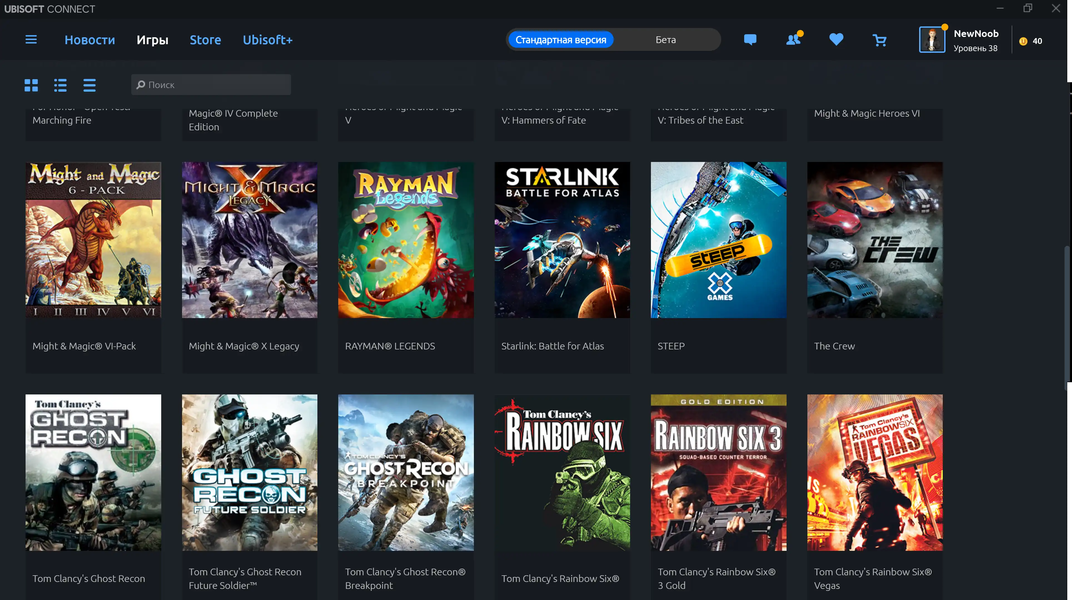Open Starlink Battle for Atlas cover

[562, 240]
